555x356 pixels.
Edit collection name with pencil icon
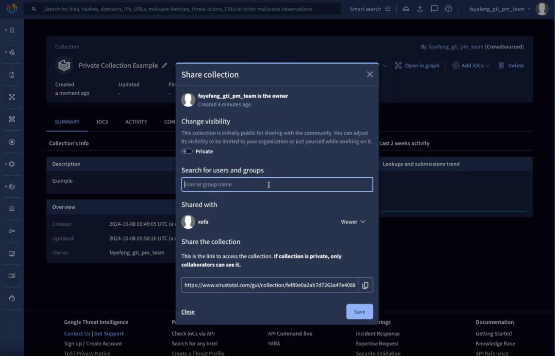point(164,66)
